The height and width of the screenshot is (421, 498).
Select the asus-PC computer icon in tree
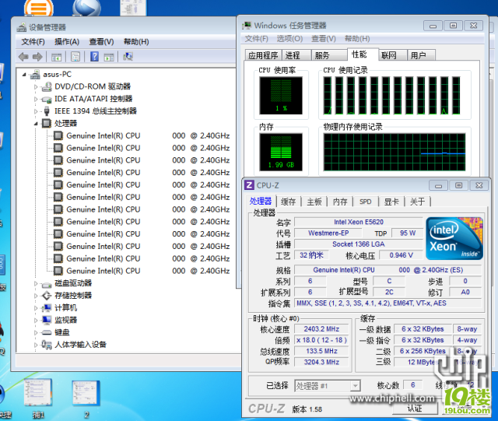[x=35, y=75]
